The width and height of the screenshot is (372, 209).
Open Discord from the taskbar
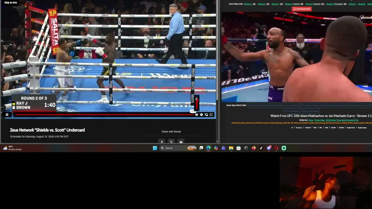pos(269,148)
